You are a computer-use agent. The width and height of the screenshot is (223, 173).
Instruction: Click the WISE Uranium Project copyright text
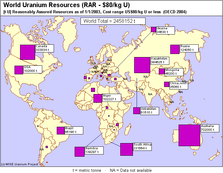pos(20,164)
